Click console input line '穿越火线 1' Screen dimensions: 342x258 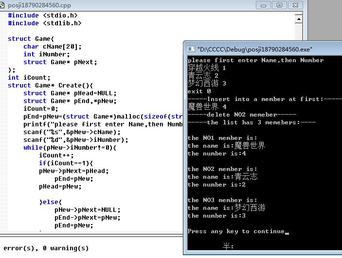[x=207, y=68]
